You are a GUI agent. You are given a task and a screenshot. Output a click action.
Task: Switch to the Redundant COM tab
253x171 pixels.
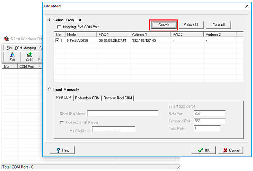[x=87, y=98]
